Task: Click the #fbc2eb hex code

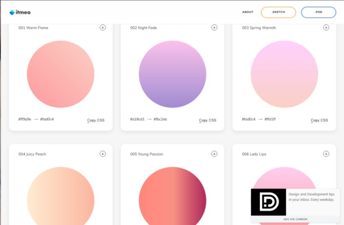Action: (160, 119)
